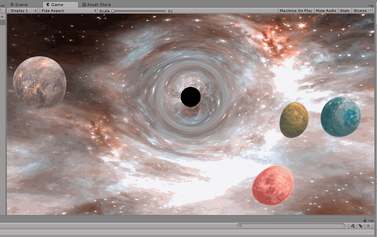Click the red planet

tap(273, 185)
